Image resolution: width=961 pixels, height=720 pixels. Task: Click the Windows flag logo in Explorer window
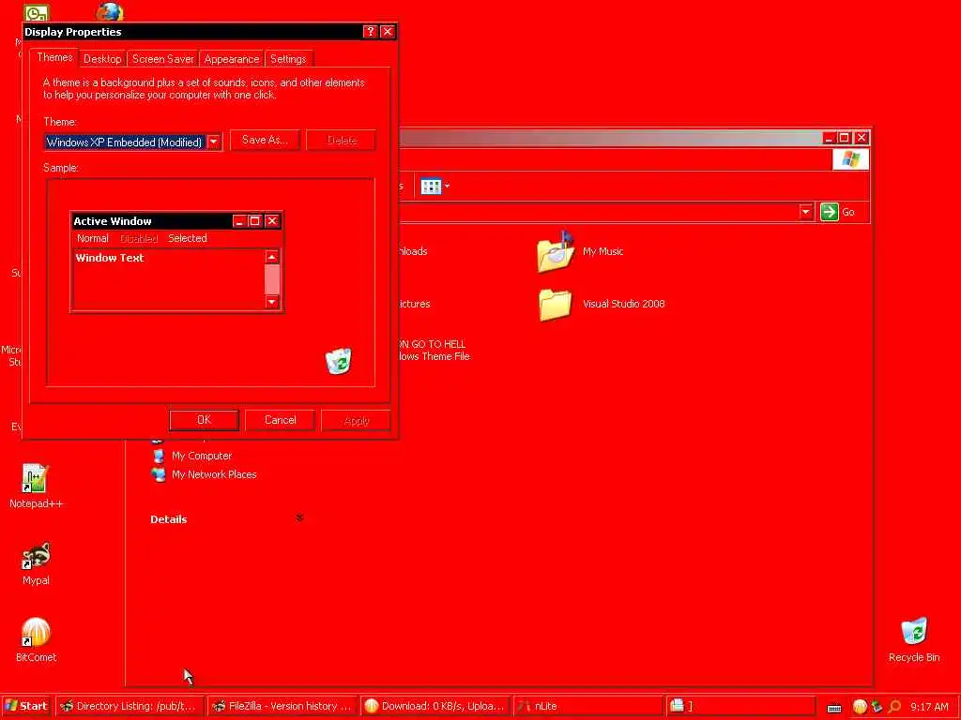[x=850, y=159]
